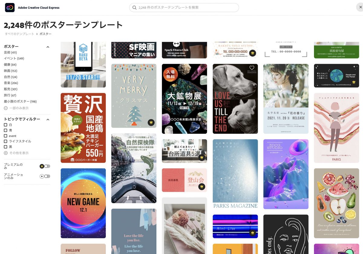Click the crown badge on Mini Live template
This screenshot has height=254, width=363.
[253, 233]
